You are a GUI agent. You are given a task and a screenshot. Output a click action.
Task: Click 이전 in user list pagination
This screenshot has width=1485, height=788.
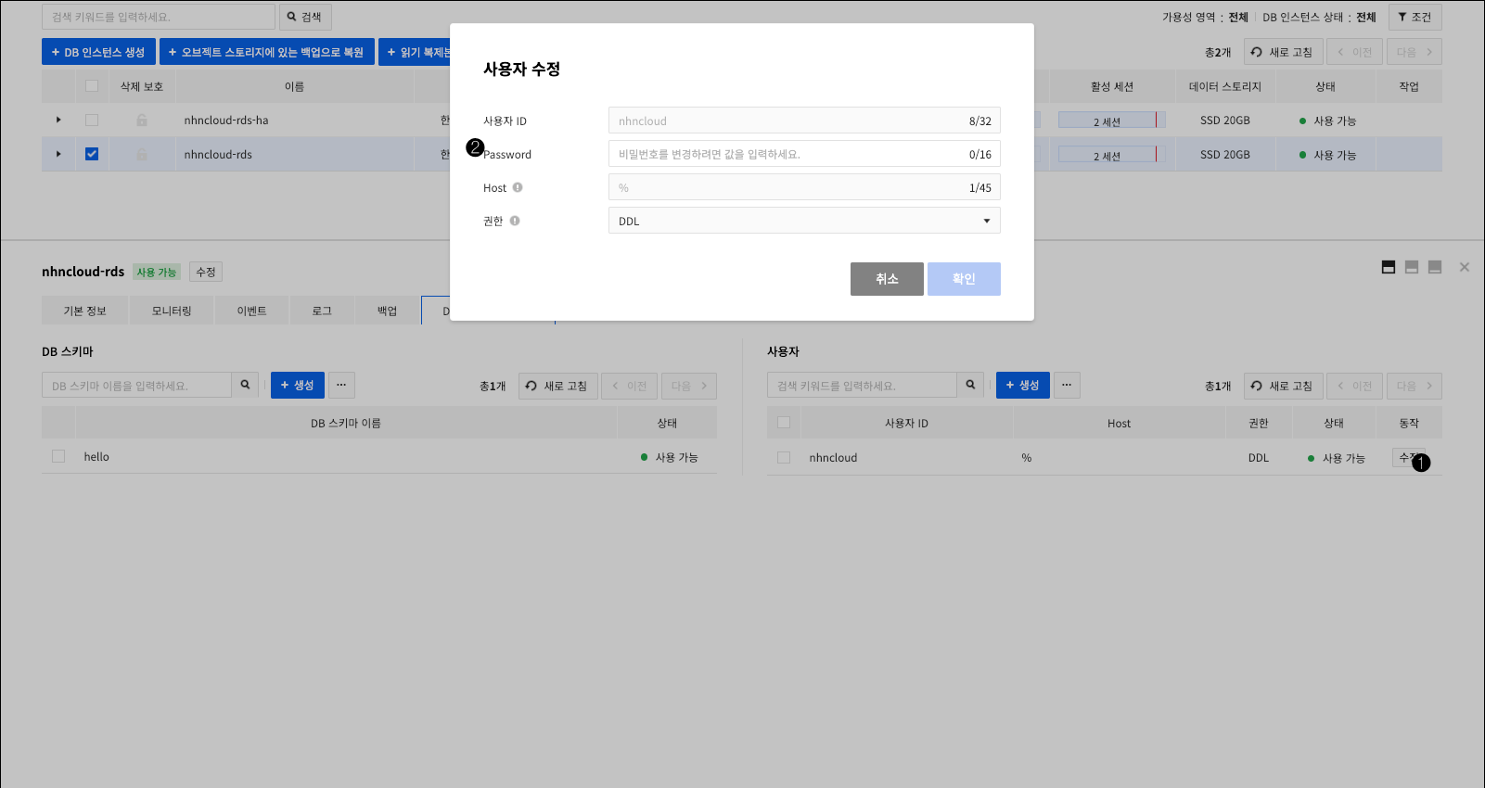pos(1355,386)
